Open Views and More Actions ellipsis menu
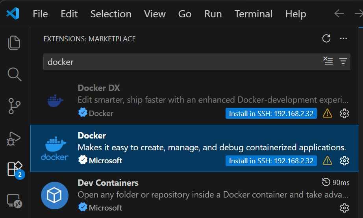 [343, 39]
